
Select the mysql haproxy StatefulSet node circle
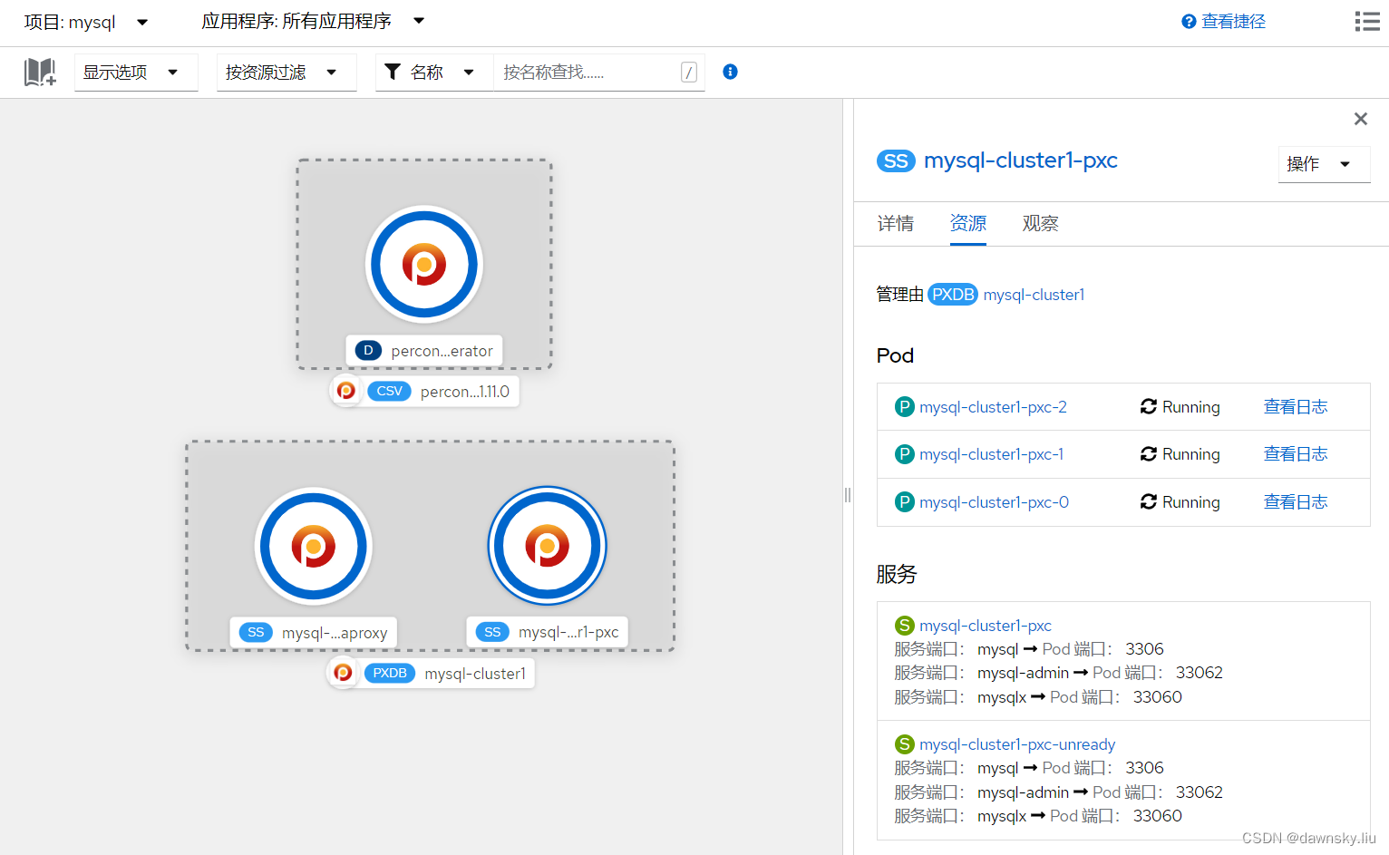pos(314,547)
